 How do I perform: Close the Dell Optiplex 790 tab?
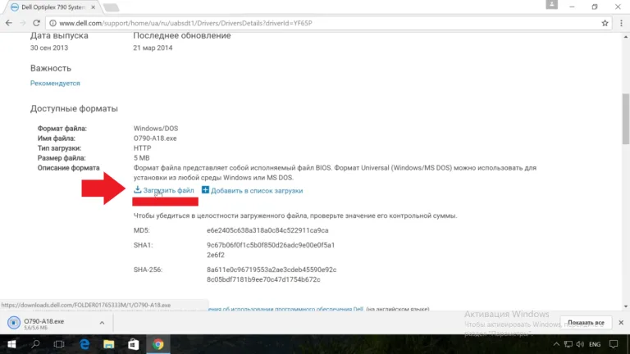point(94,7)
